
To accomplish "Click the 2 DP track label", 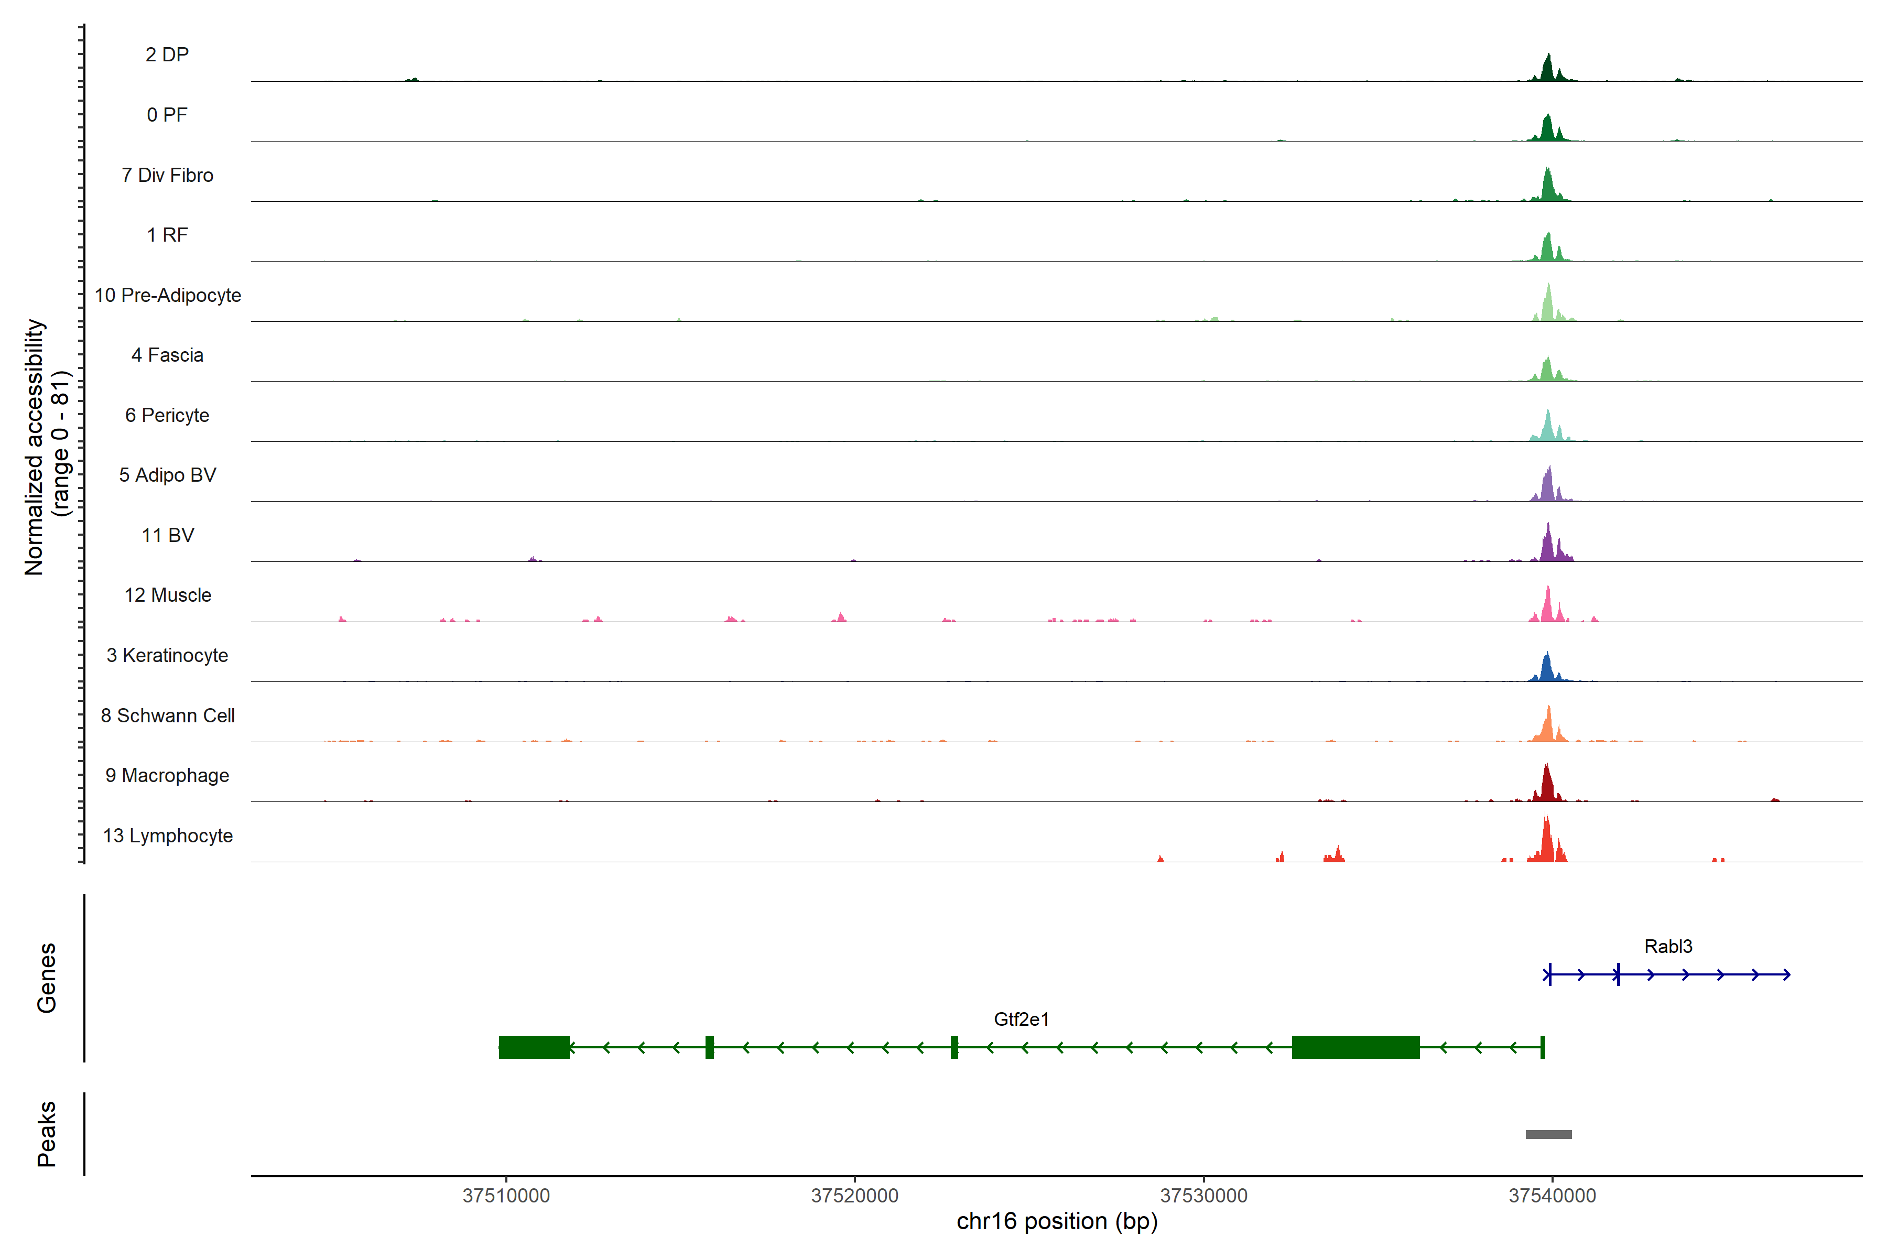I will pyautogui.click(x=167, y=55).
